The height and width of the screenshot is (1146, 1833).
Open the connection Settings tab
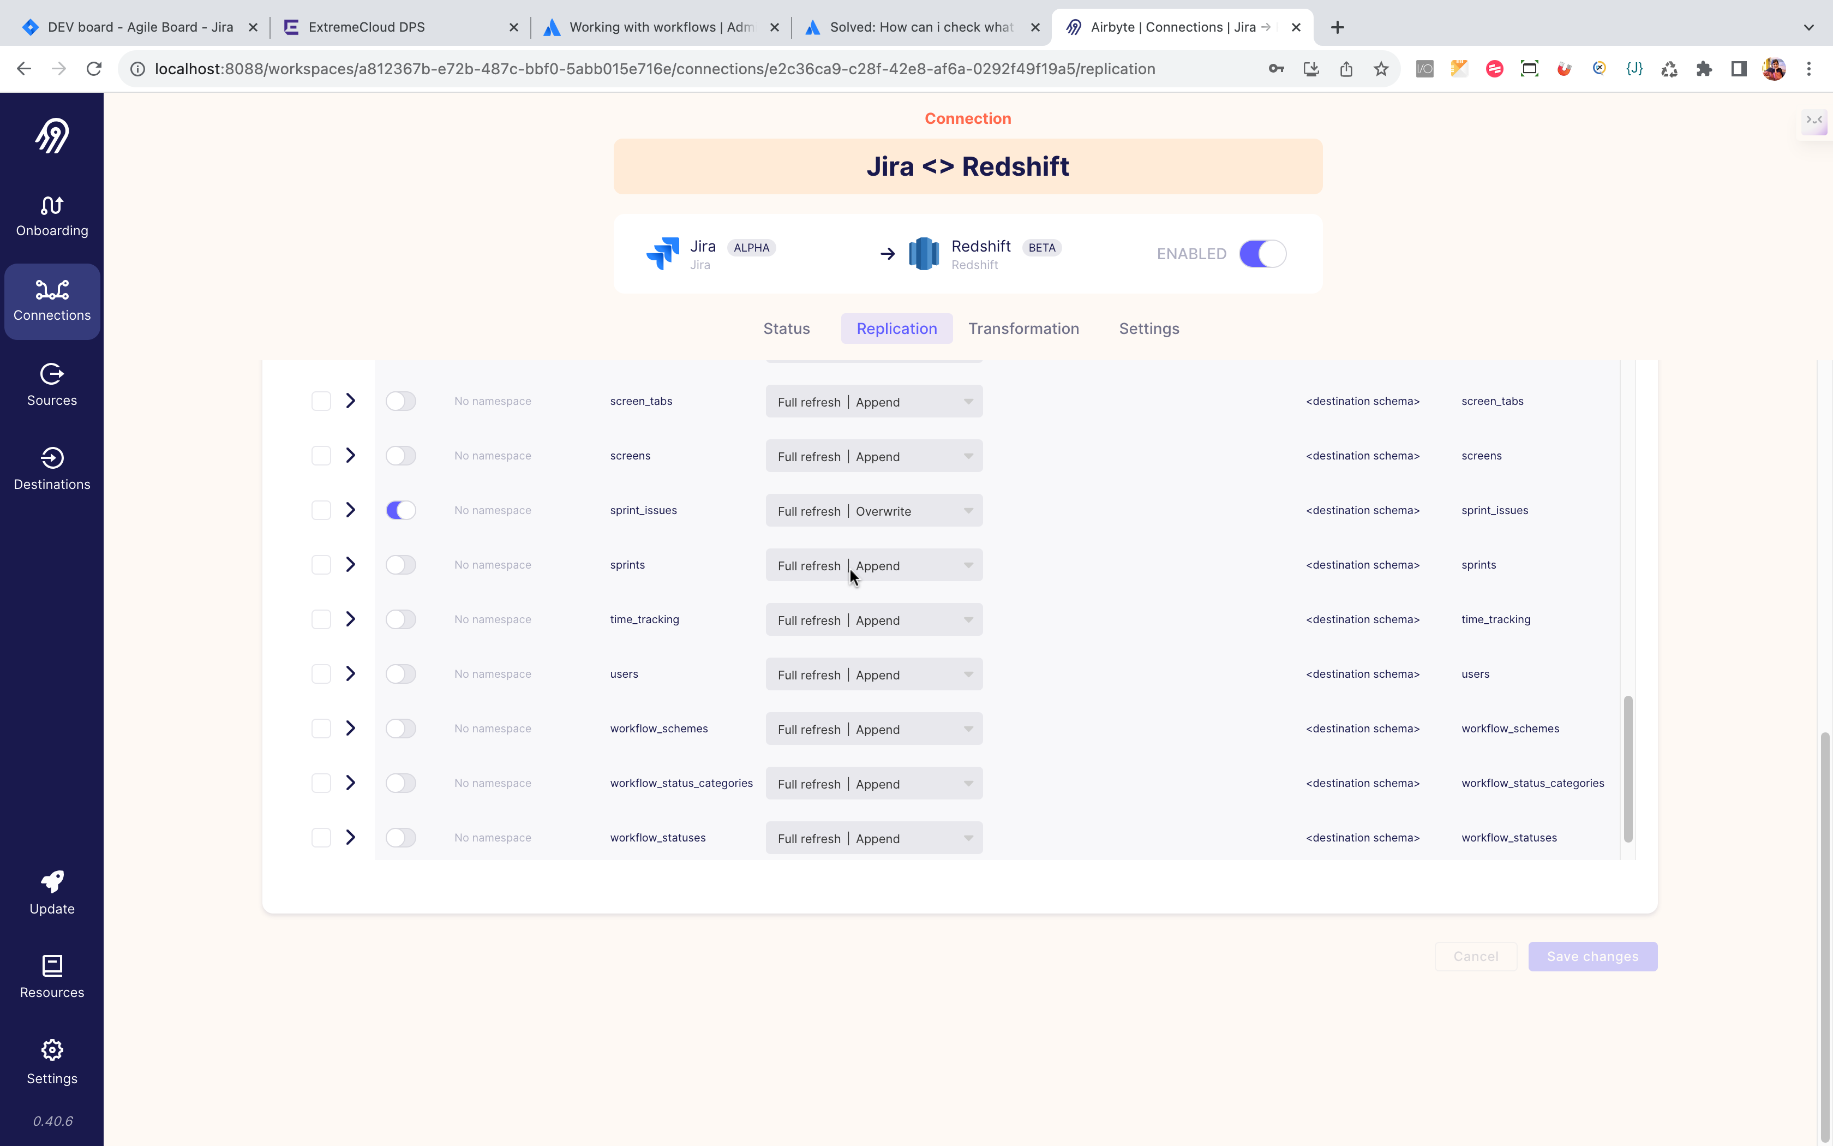click(x=1149, y=329)
